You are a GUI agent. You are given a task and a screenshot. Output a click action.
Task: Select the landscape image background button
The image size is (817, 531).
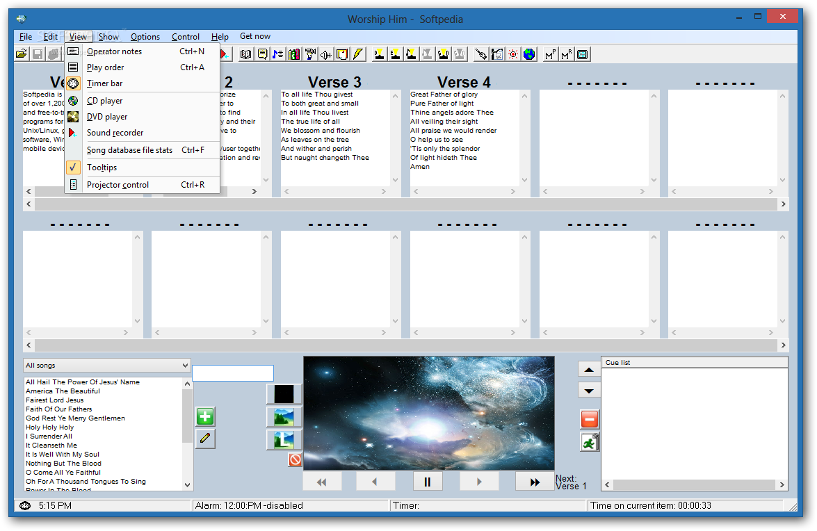pos(284,417)
